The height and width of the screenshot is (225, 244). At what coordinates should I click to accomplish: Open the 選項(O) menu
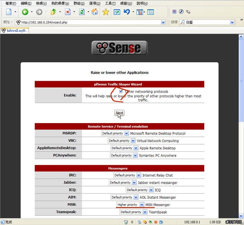[x=95, y=3]
